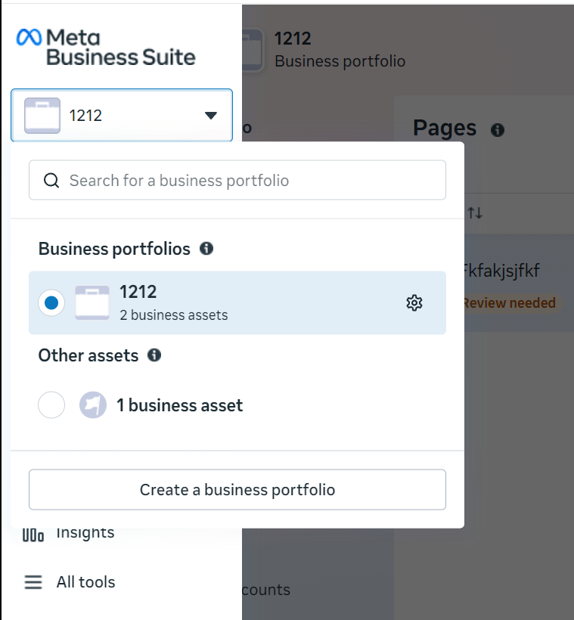
Task: Click Create a business portfolio button
Action: (237, 489)
